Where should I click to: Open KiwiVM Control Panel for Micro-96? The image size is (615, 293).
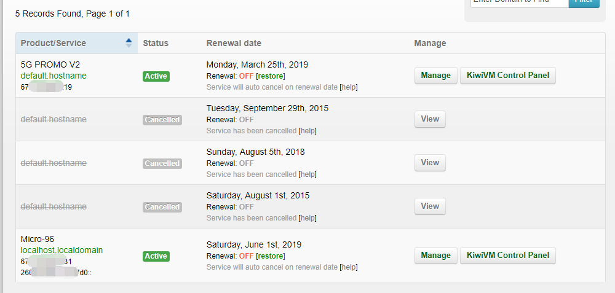(x=507, y=256)
